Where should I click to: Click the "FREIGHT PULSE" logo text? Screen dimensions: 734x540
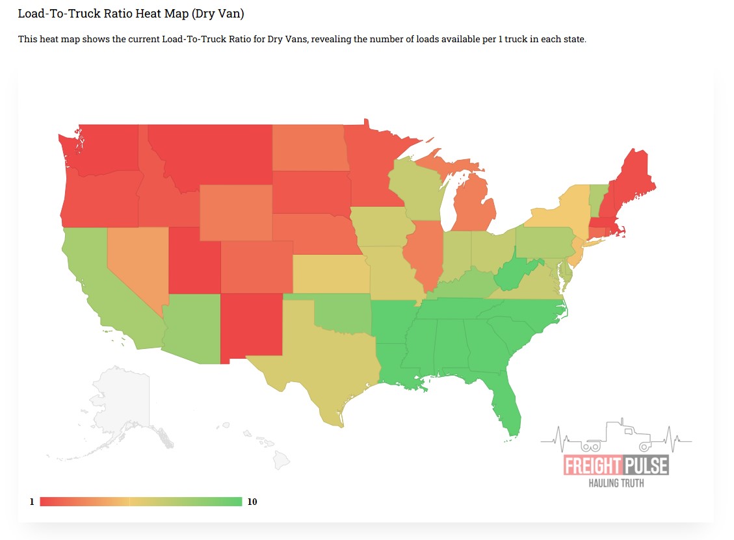(x=616, y=465)
